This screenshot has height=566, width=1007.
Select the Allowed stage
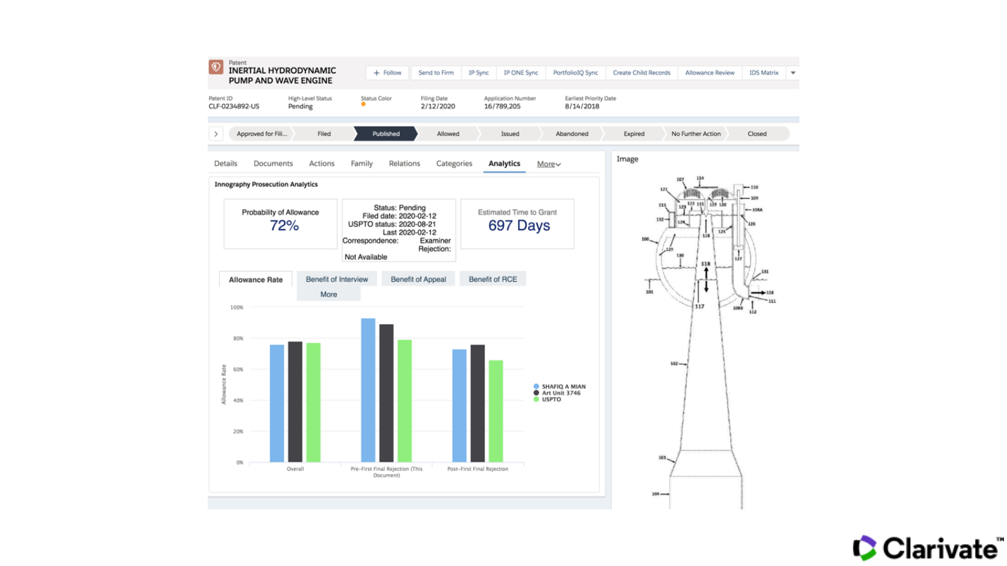[448, 134]
